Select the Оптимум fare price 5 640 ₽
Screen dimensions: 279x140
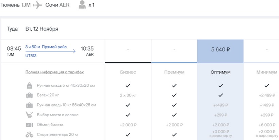click(x=220, y=49)
